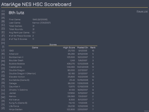Click the First Game value 1943 (9/1/2006)
This screenshot has width=149, height=112.
coord(40,20)
